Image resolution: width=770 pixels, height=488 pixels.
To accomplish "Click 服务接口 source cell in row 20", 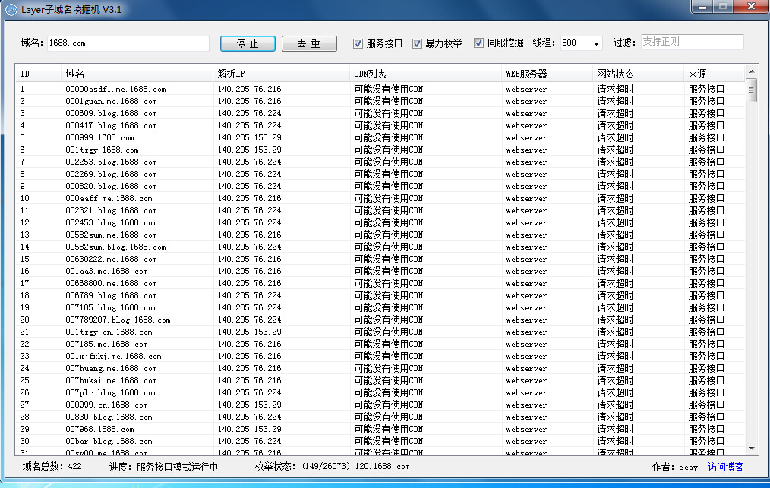I will pos(706,320).
